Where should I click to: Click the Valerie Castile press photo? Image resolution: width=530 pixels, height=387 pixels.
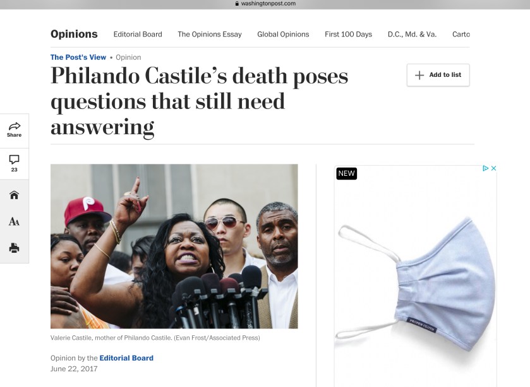point(174,246)
